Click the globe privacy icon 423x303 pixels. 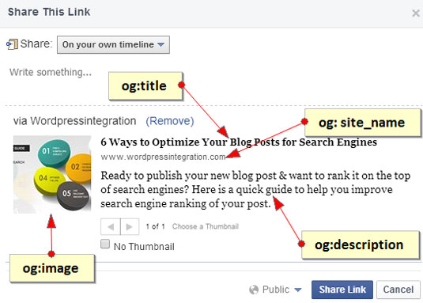point(254,290)
